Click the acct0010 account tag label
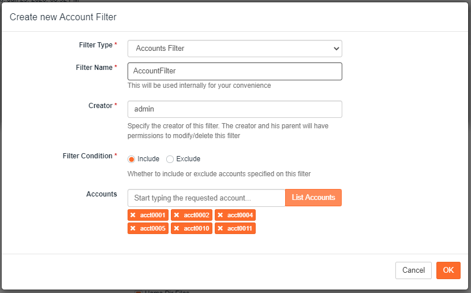Screen dimensions: 471x293 (x=196, y=228)
